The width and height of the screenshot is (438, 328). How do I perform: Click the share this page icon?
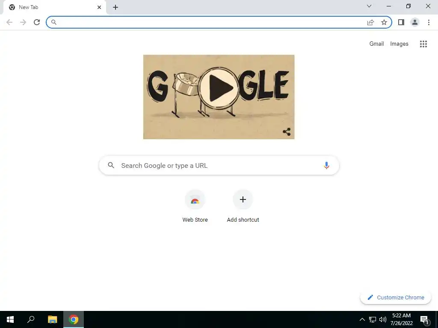370,22
